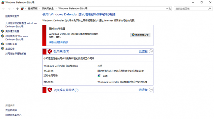Maximize the firewall window
This screenshot has height=119, width=214.
[x=201, y=2]
